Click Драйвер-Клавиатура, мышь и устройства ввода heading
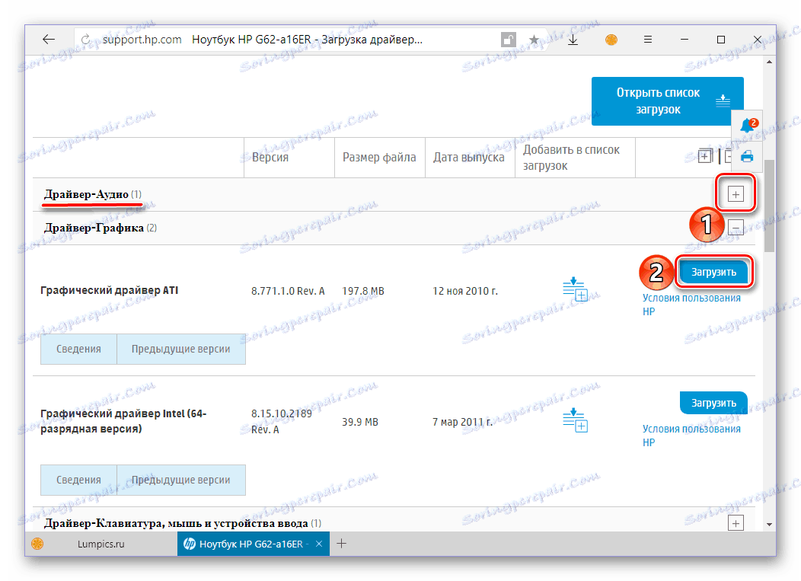 point(176,523)
